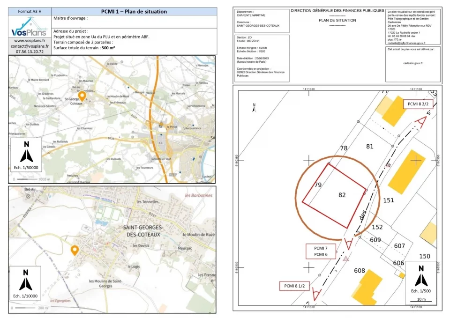The width and height of the screenshot is (450, 318).
Task: Click 'les Barbotines' map label
Action: 199,195
